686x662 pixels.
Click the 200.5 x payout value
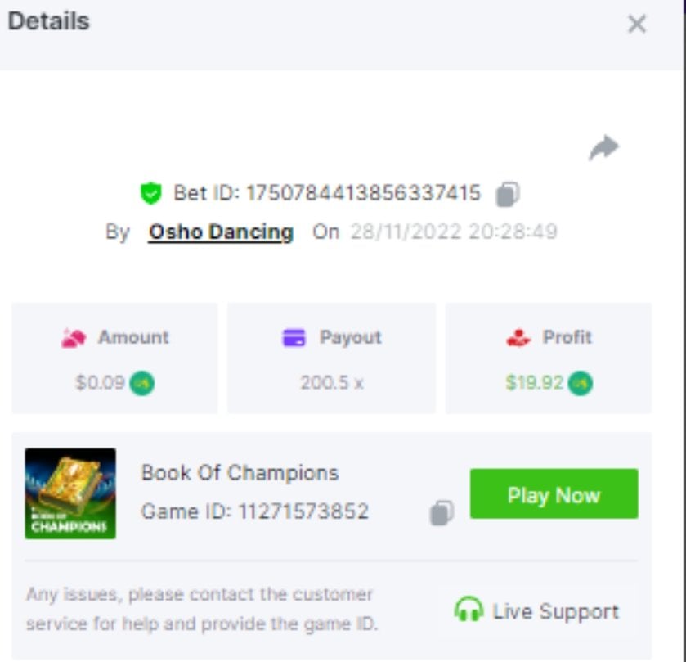[x=332, y=383]
